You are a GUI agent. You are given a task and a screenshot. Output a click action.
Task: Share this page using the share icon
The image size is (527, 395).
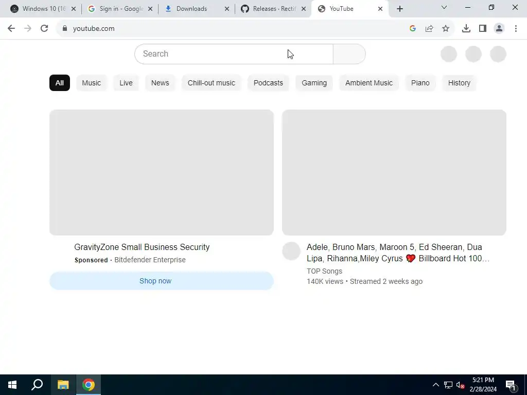coord(429,29)
